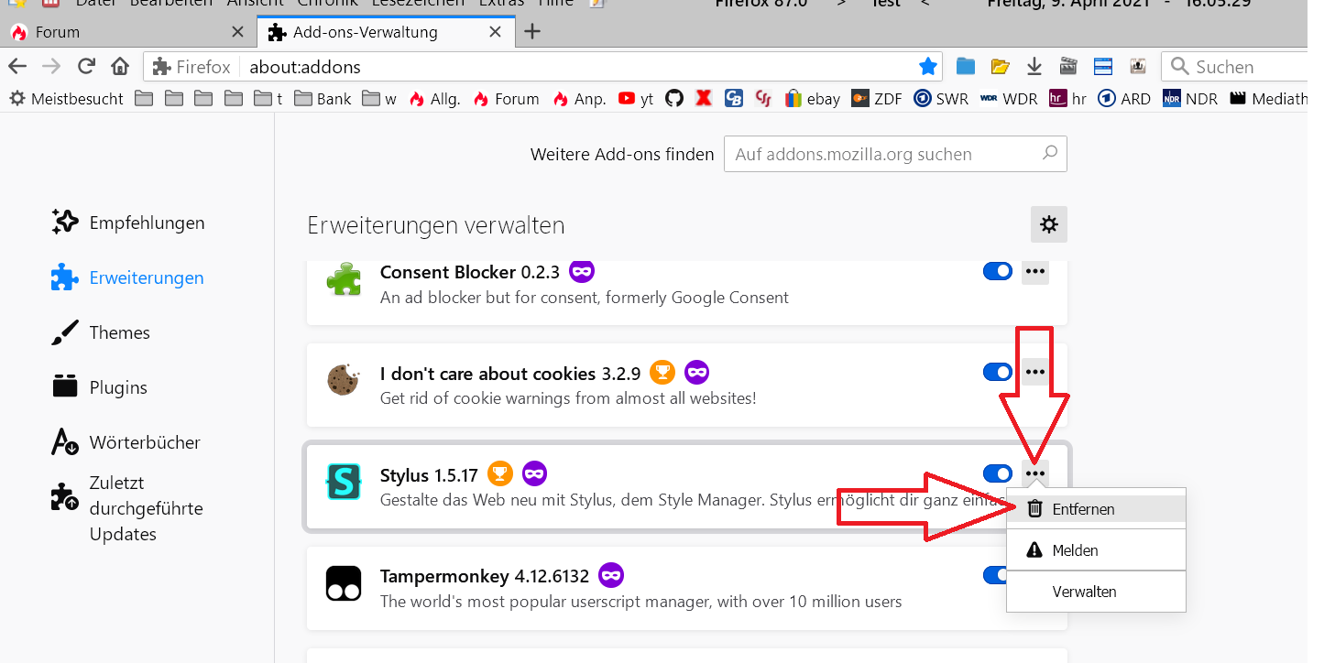Open the ebay bookmark
1335x663 pixels.
813,98
